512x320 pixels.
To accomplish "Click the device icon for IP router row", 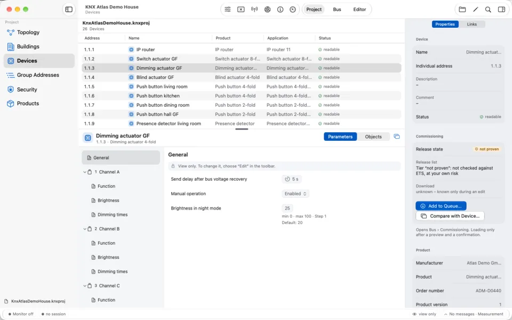I will 131,50.
